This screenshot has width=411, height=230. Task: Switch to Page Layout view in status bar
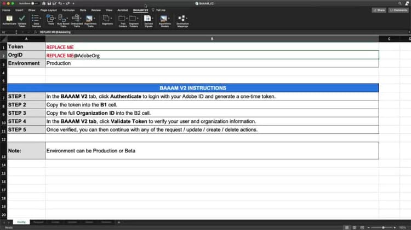[x=355, y=228]
